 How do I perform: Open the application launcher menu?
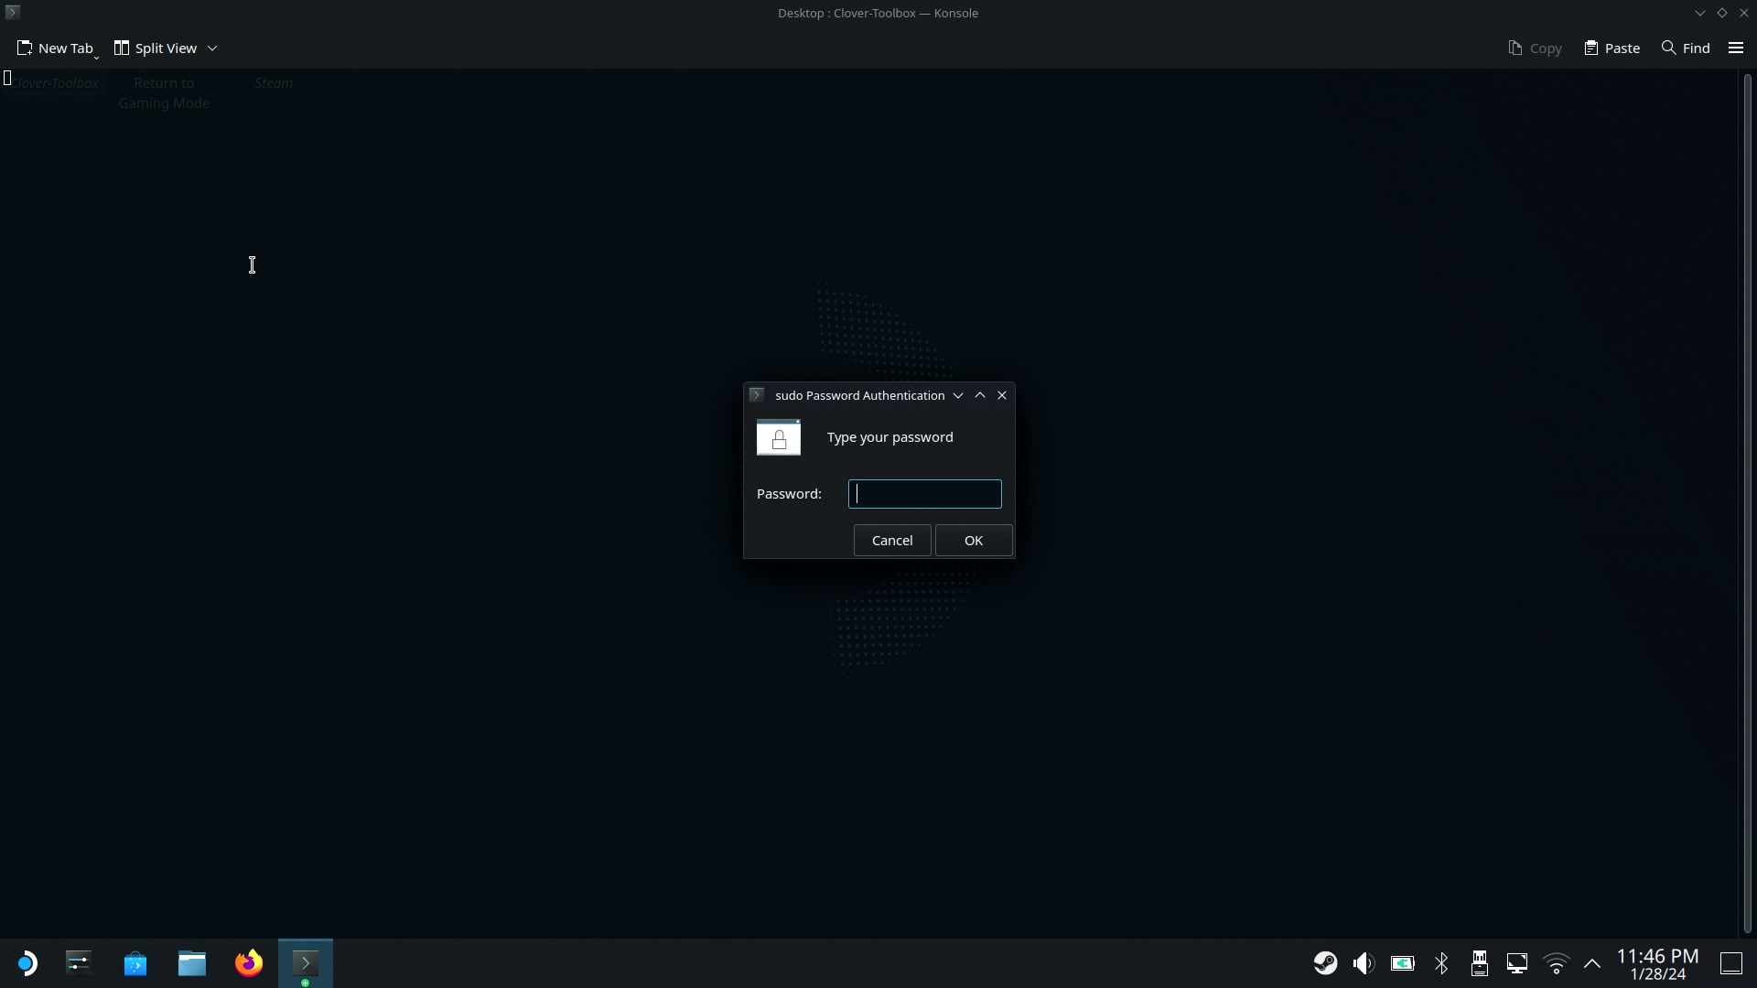coord(27,963)
